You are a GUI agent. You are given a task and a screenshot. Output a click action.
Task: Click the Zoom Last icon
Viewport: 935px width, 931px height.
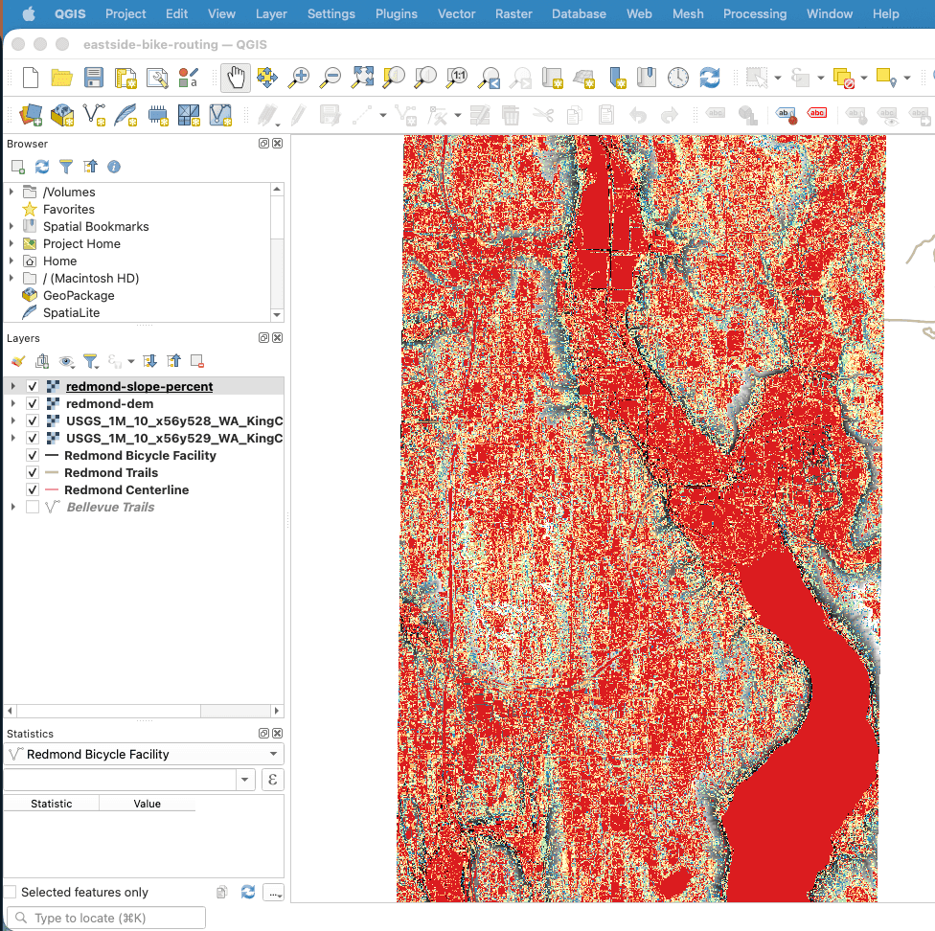pyautogui.click(x=490, y=78)
